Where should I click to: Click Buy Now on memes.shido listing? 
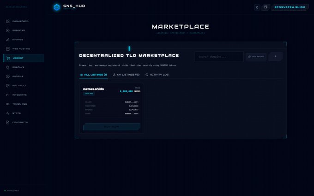click(112, 127)
